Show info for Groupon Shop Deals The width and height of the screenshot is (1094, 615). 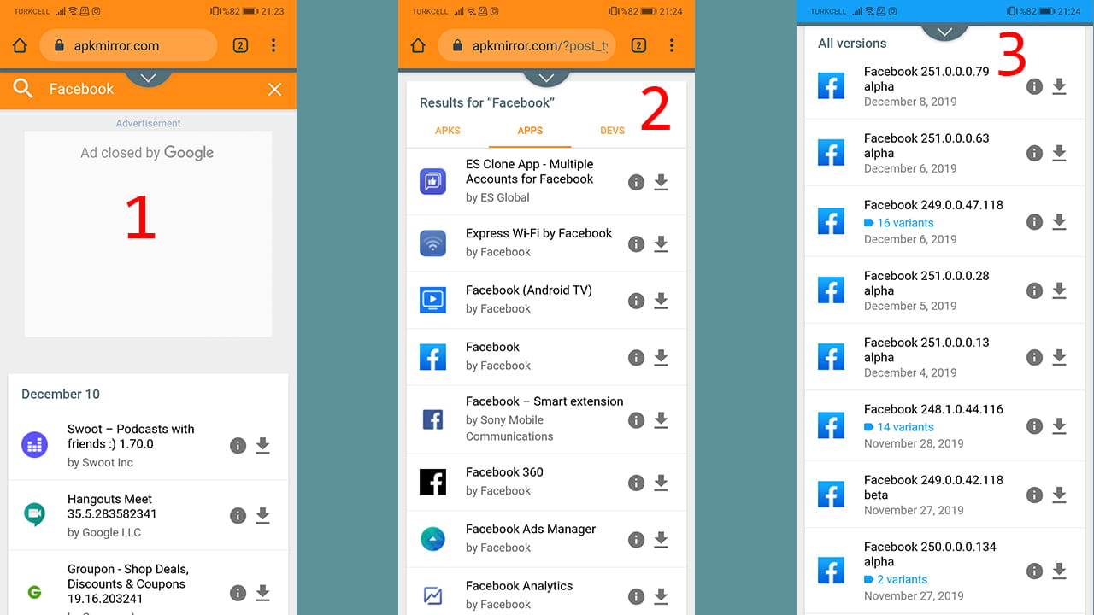[x=238, y=592]
